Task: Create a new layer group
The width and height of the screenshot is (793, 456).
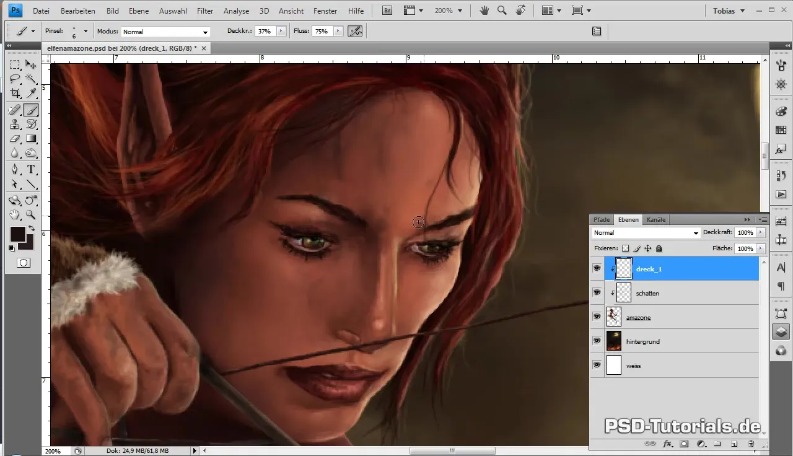Action: tap(717, 444)
